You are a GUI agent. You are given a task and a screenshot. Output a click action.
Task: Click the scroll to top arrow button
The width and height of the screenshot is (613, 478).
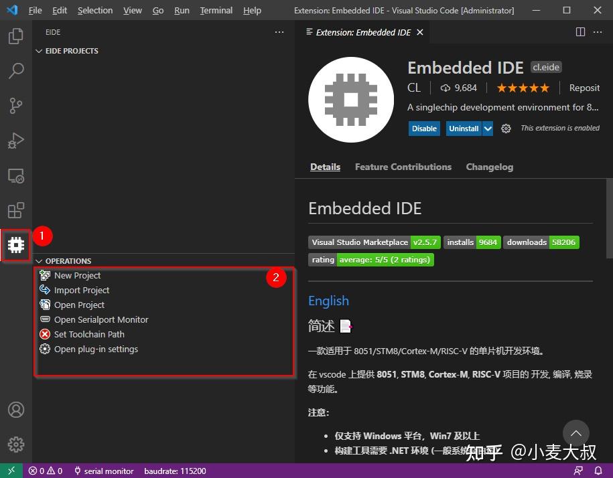[576, 433]
